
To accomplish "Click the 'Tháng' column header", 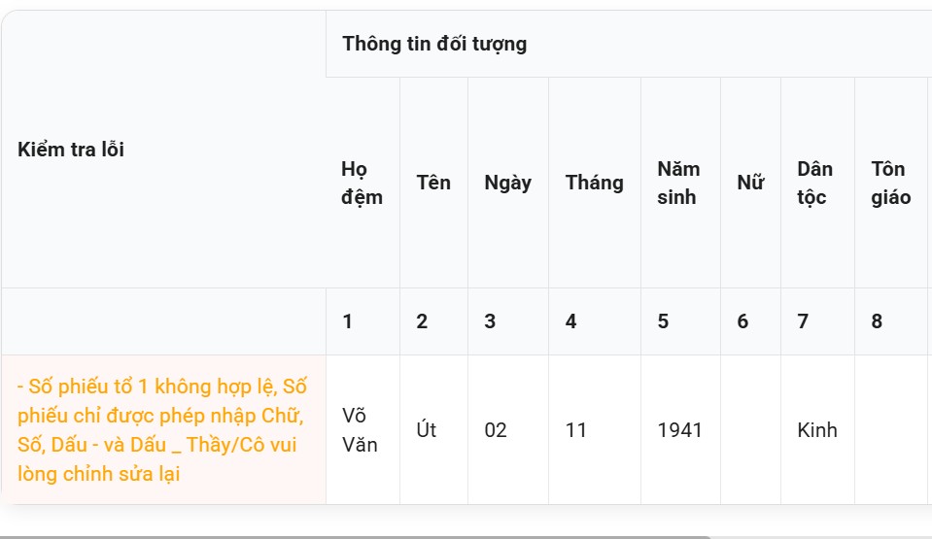I will [594, 183].
